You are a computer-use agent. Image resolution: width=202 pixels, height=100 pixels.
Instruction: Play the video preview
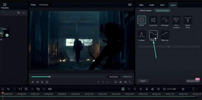click(x=42, y=82)
